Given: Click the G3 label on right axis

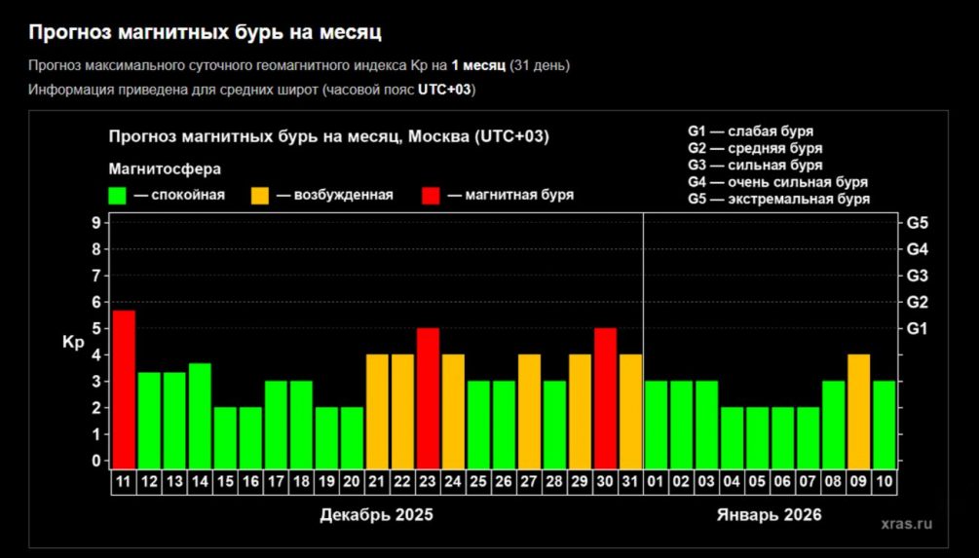Looking at the screenshot, I should [918, 276].
